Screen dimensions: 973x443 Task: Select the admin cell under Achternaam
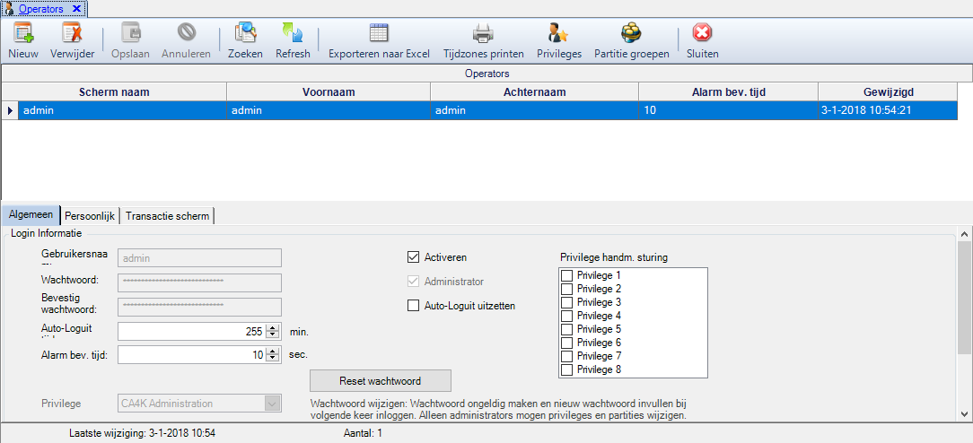click(x=534, y=110)
